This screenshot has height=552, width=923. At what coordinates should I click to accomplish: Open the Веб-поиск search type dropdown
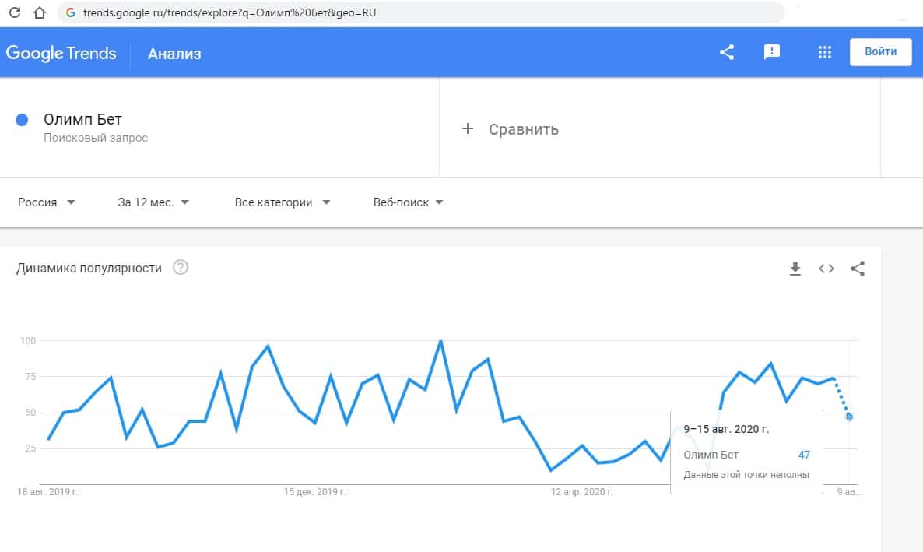[x=409, y=202]
